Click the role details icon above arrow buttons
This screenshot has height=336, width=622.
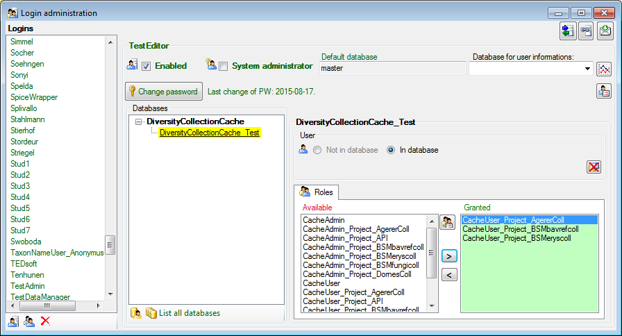tap(448, 222)
